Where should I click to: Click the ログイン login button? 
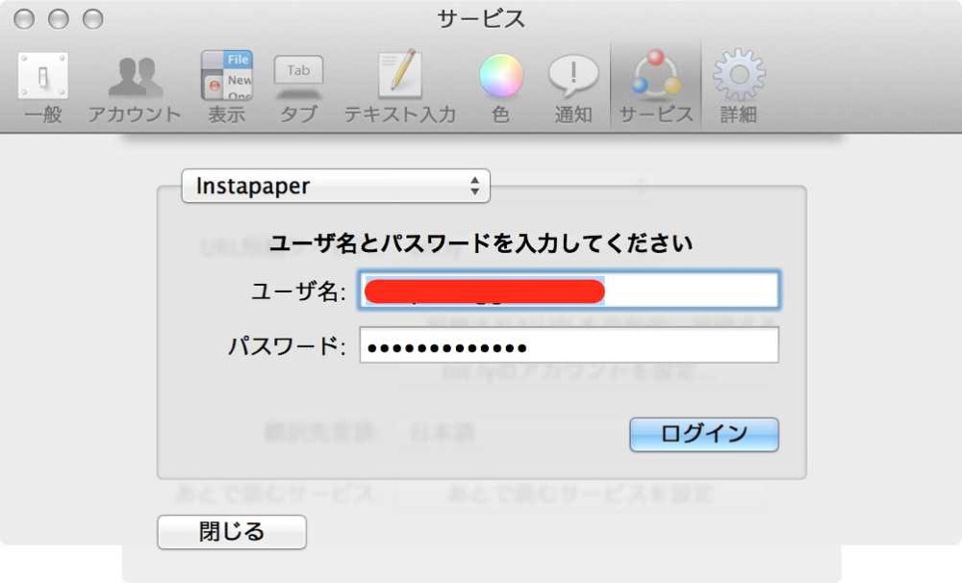pyautogui.click(x=704, y=435)
